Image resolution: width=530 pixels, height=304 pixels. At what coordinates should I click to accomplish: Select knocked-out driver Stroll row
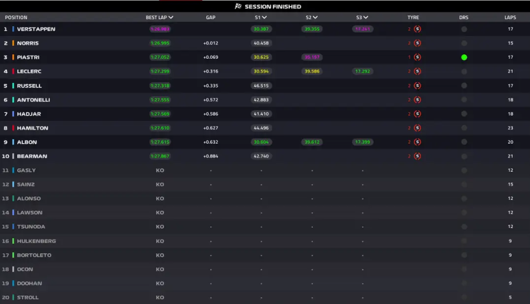point(265,298)
